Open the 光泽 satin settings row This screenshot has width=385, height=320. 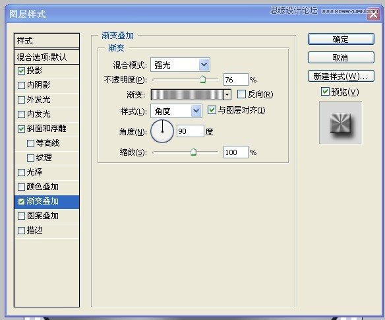coord(47,172)
